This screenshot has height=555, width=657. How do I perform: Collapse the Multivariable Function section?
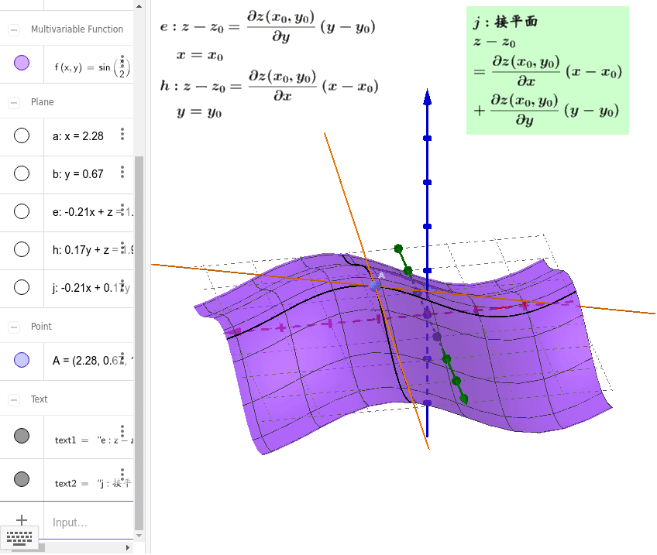click(14, 29)
